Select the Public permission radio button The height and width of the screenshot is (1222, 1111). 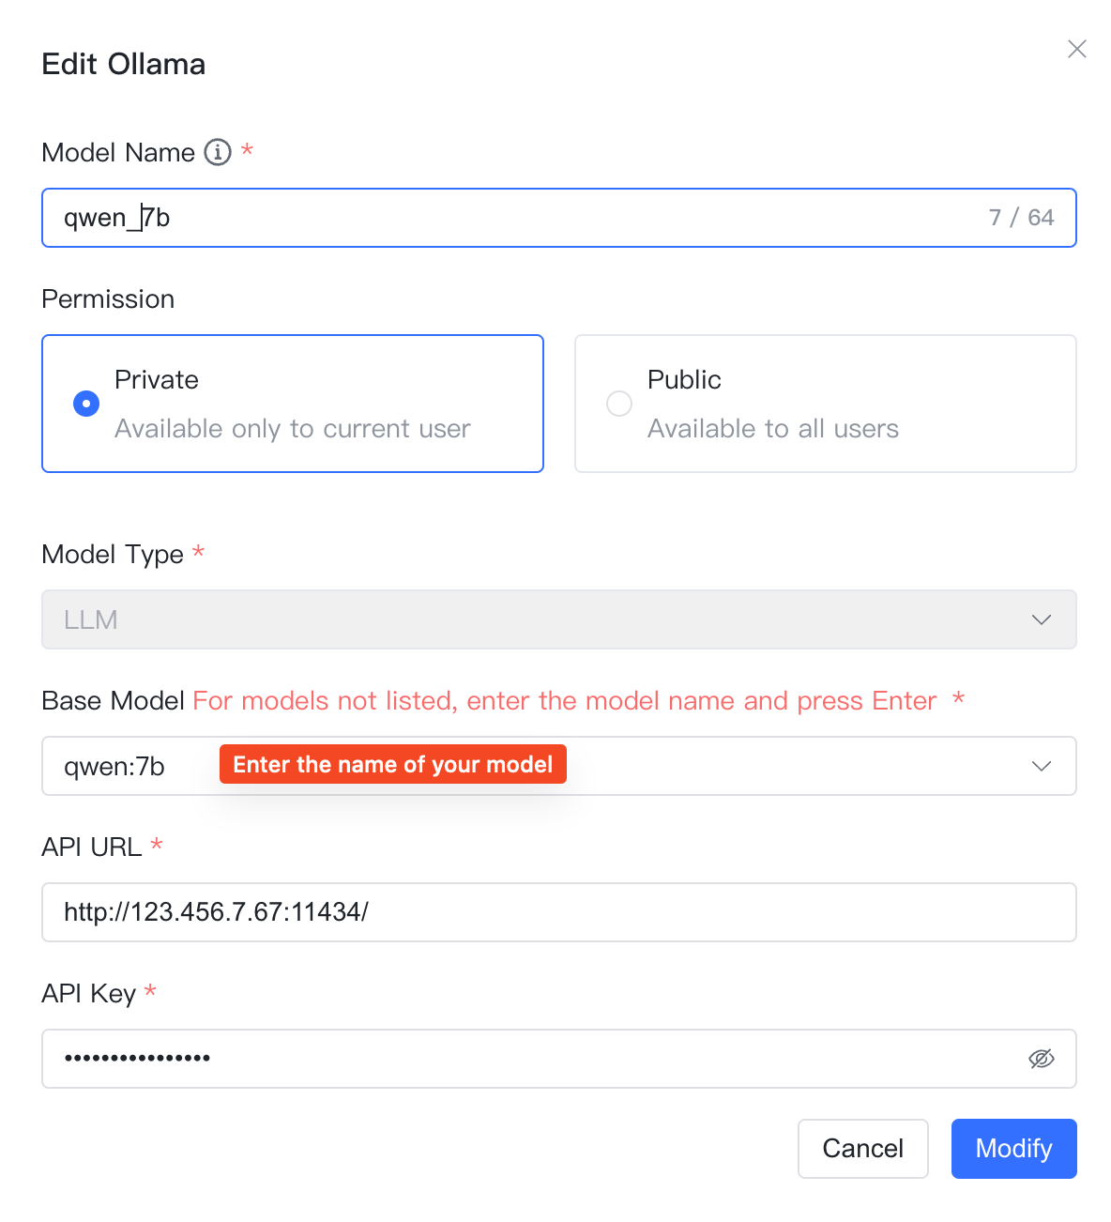(619, 404)
